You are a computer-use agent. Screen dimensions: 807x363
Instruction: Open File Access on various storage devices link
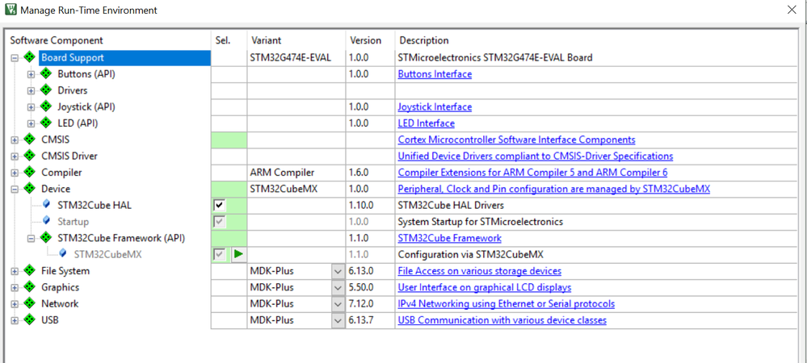coord(479,270)
